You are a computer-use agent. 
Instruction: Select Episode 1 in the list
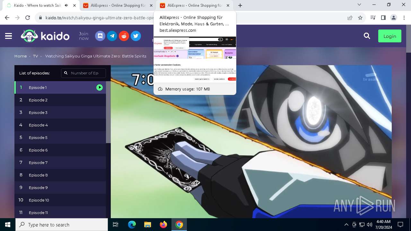[x=60, y=87]
